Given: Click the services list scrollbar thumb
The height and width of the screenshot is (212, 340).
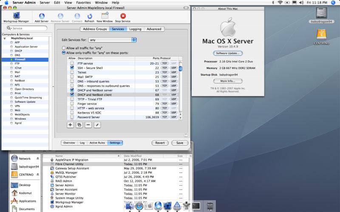Looking at the screenshot, I should click(x=180, y=68).
